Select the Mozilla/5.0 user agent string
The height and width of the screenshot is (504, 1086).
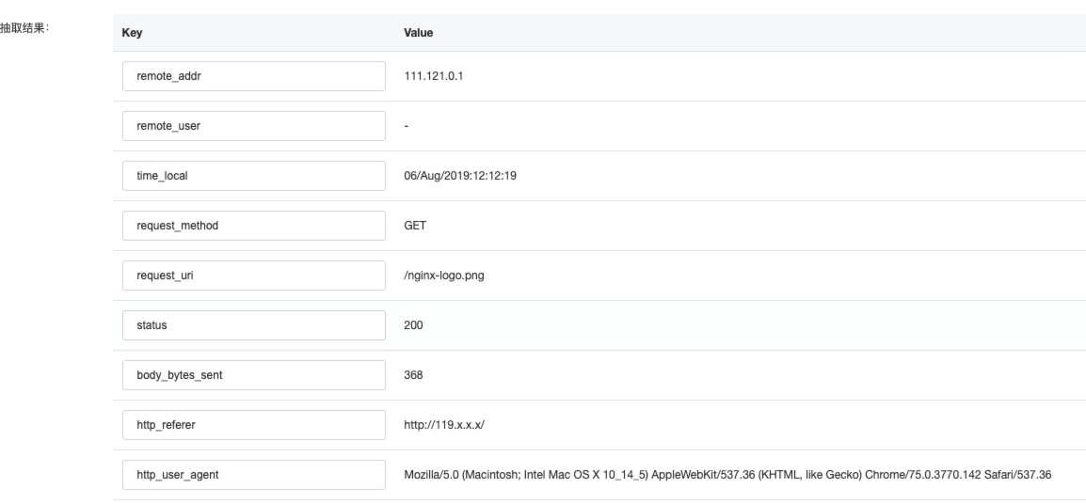coord(727,475)
